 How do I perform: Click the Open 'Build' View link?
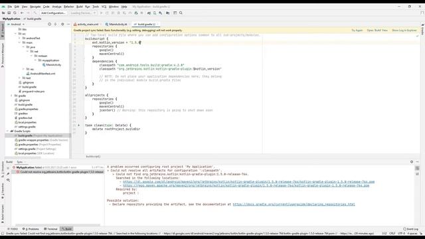[377, 31]
